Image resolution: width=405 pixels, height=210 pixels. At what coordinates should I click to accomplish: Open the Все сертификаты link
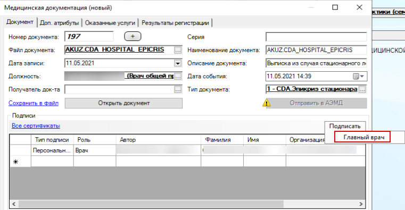(36, 125)
